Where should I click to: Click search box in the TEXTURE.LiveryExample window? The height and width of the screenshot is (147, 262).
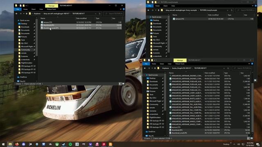tap(246, 10)
